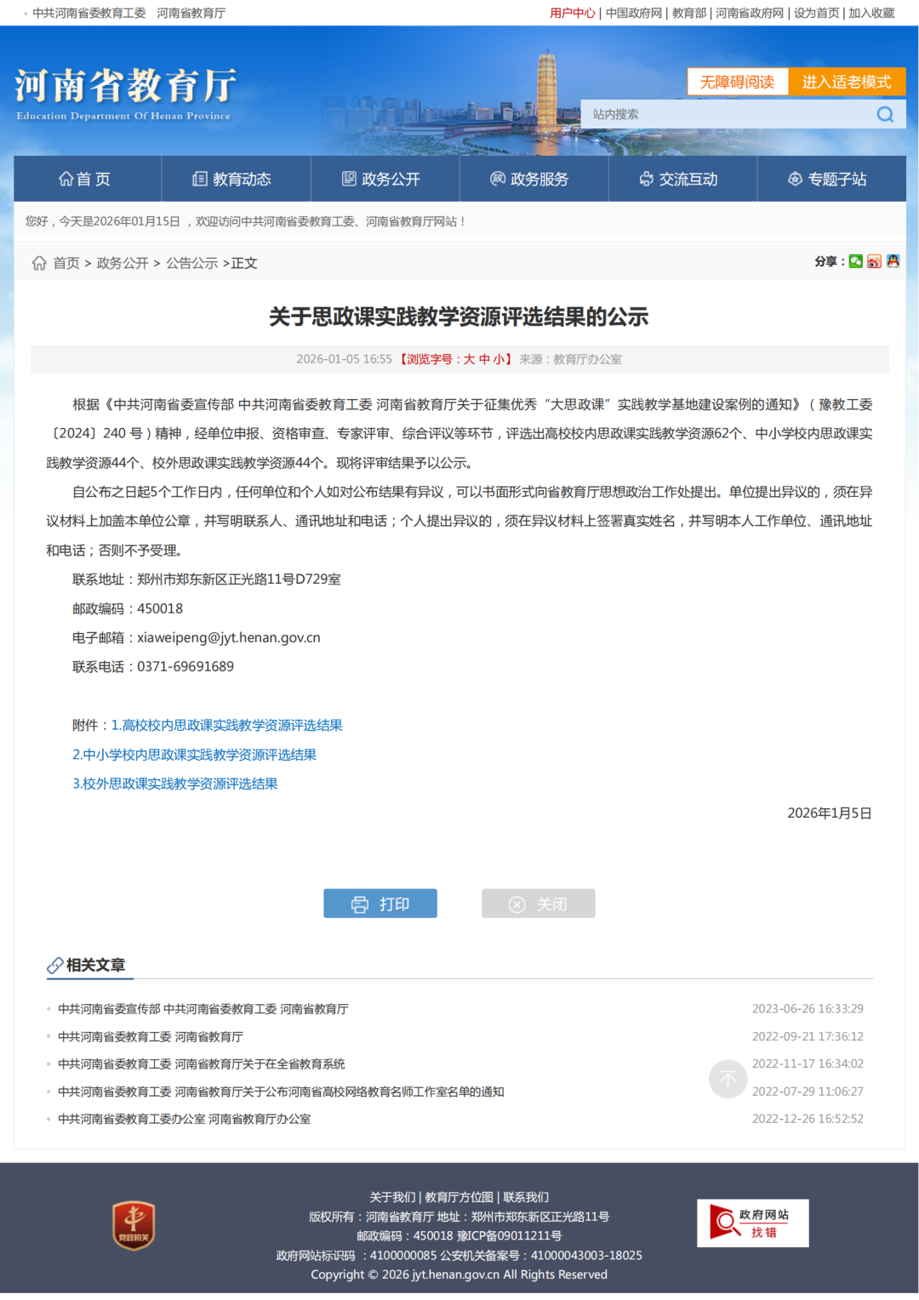Open the government website error-report badge
Screen dimensions: 919x1300
point(752,1223)
